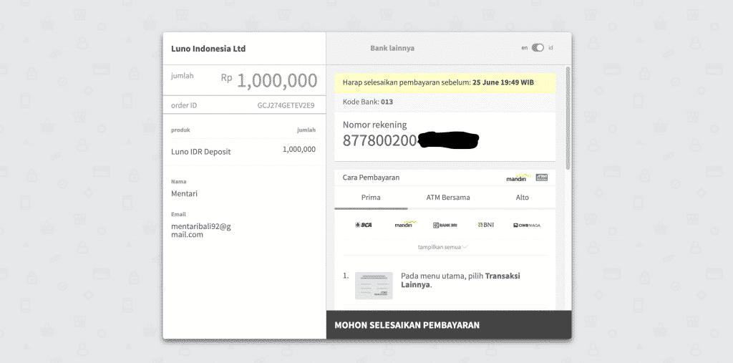733x363 pixels.
Task: Switch to the Alto tab
Action: tap(523, 198)
